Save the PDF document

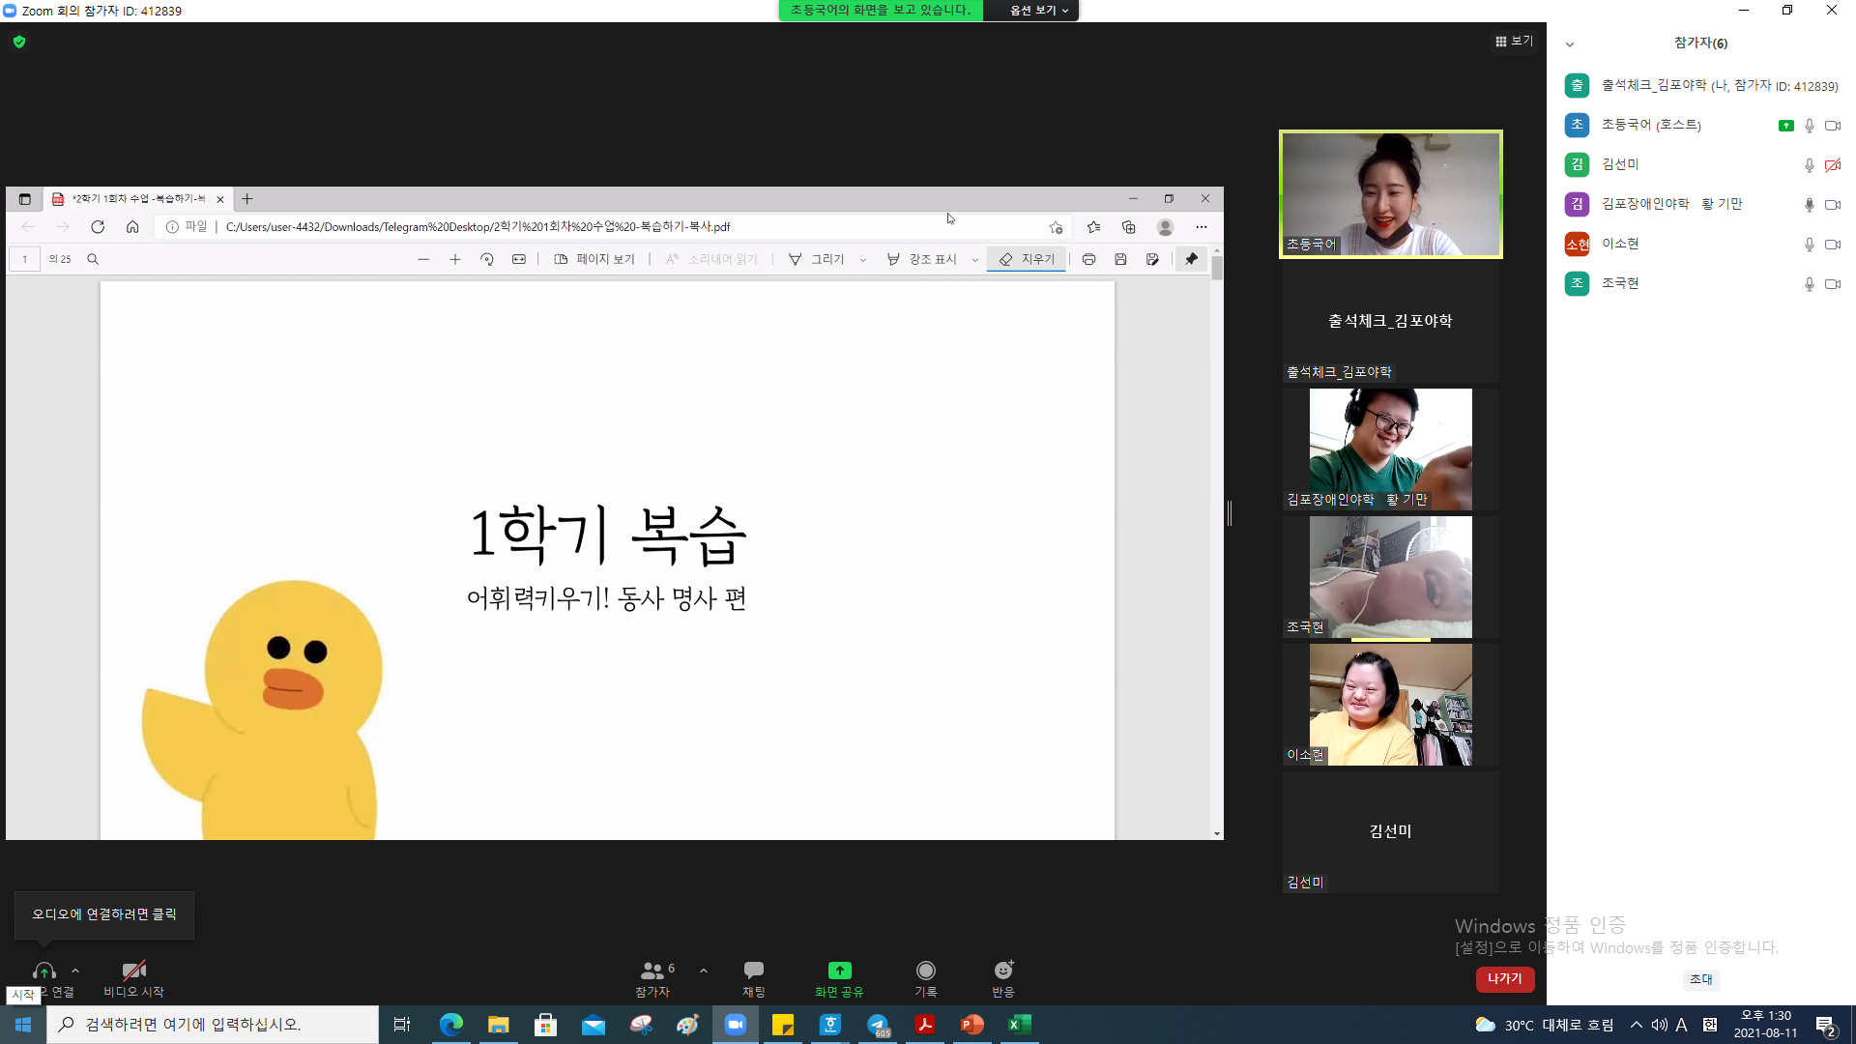coord(1120,259)
